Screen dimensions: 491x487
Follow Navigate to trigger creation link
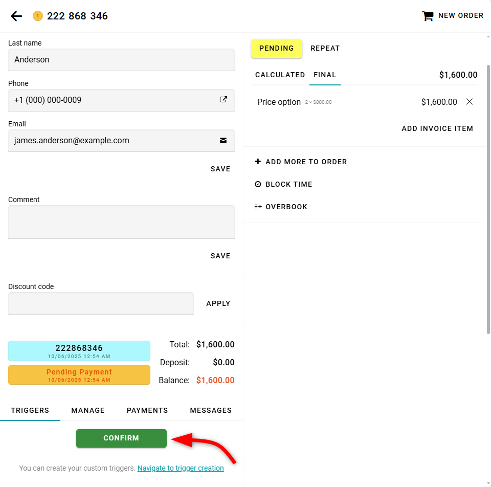[x=181, y=468]
